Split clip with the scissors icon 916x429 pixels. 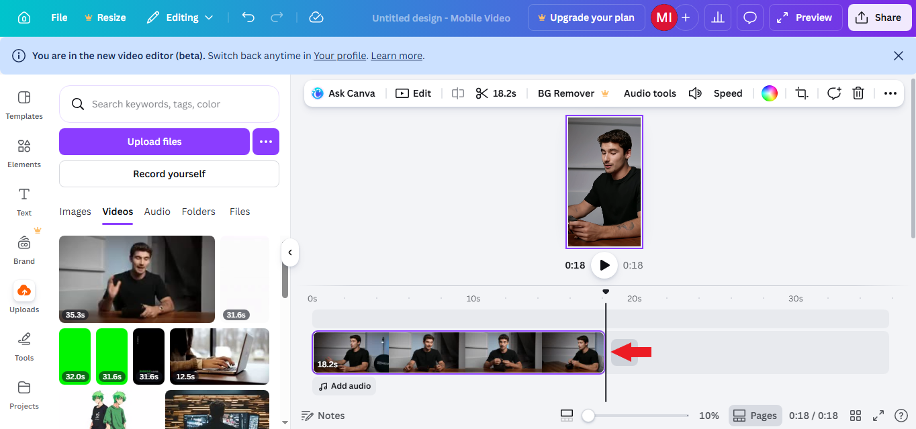482,93
